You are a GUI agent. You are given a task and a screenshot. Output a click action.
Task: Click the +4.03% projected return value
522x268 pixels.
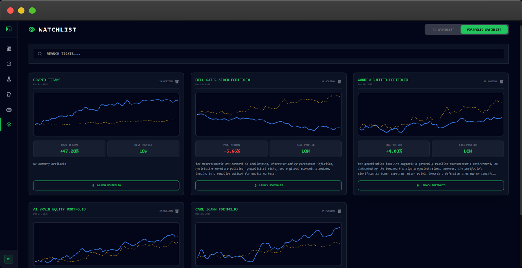[394, 151]
